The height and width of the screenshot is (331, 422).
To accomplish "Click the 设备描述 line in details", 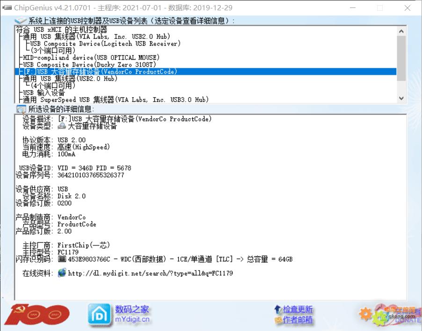I will click(x=117, y=119).
